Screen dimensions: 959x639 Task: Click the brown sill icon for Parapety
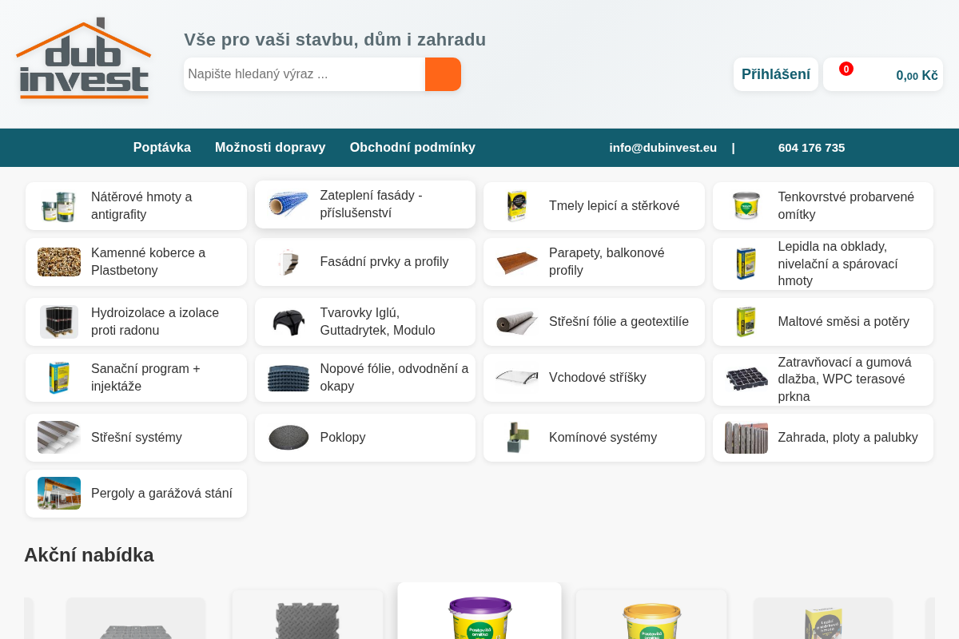click(x=517, y=262)
